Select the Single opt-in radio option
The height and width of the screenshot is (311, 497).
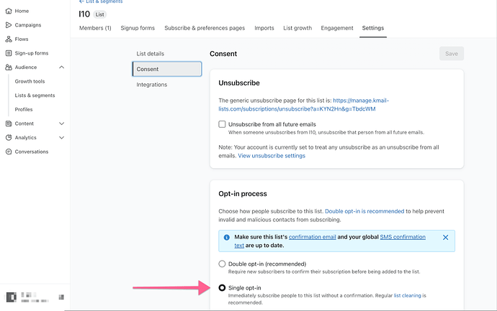click(223, 287)
